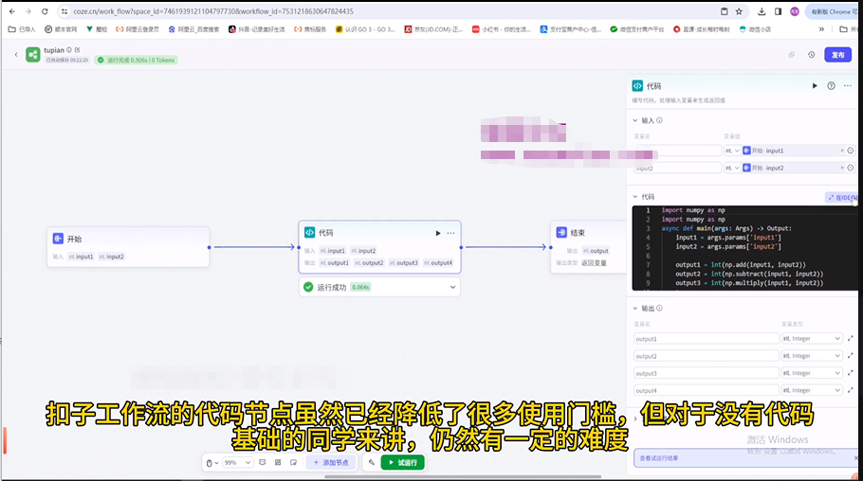Click the 试运行 test run button
Viewport: 863px width, 481px height.
(x=402, y=463)
